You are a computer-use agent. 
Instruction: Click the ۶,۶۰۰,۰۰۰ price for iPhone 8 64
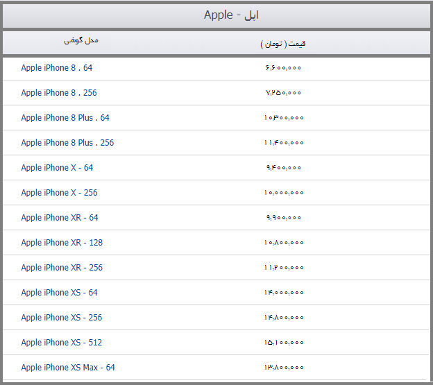point(283,68)
